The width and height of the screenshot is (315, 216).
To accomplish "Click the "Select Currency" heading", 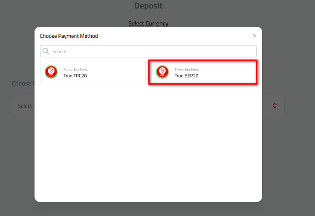I will pyautogui.click(x=148, y=23).
